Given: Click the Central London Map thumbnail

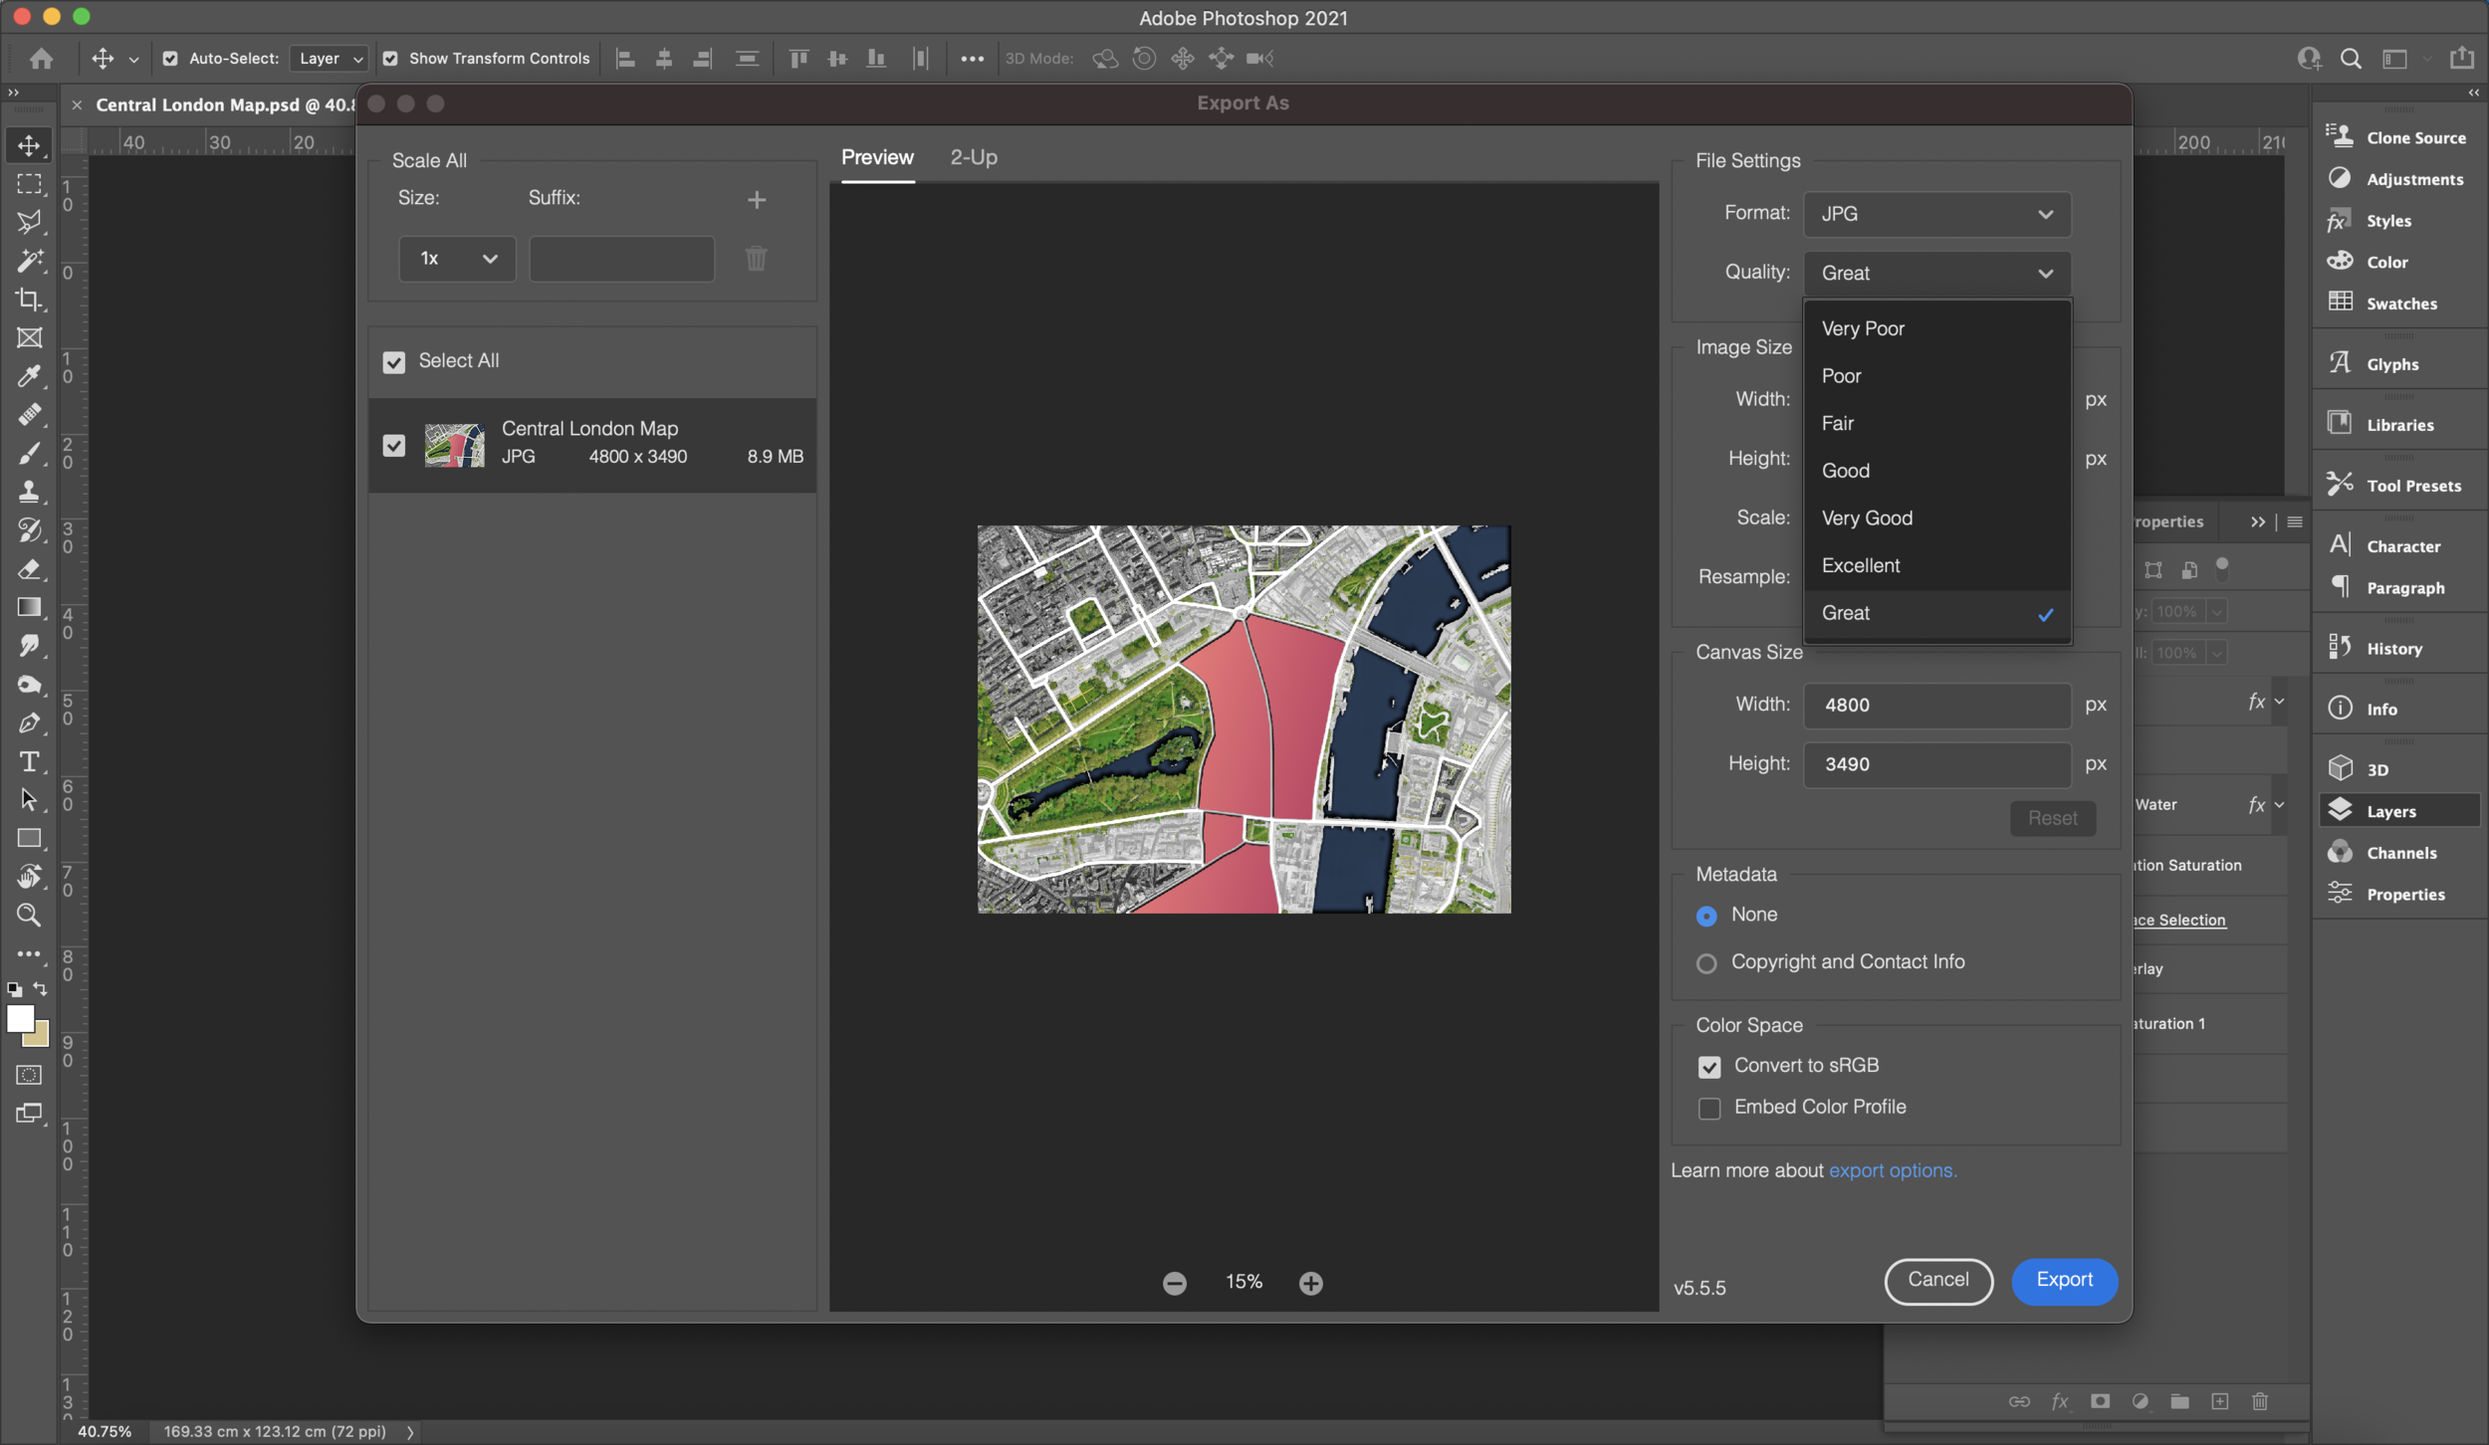Looking at the screenshot, I should click(x=454, y=445).
